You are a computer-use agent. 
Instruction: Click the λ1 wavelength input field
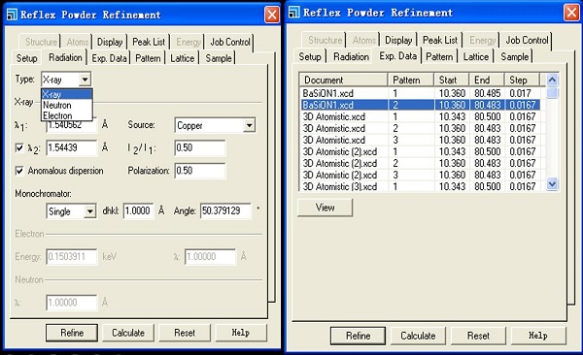pyautogui.click(x=72, y=125)
